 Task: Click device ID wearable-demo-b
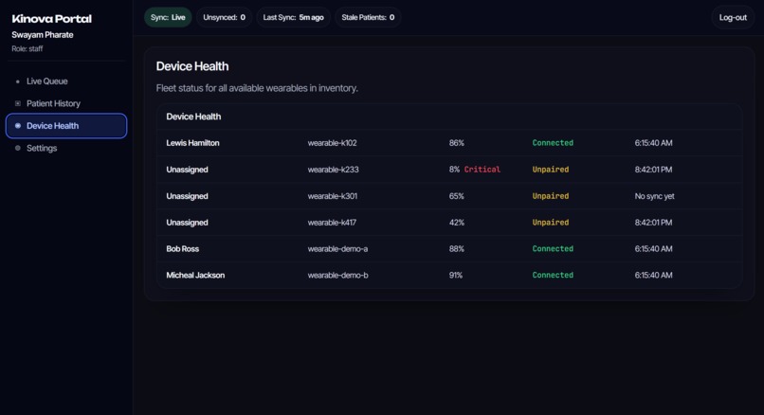[x=337, y=275]
